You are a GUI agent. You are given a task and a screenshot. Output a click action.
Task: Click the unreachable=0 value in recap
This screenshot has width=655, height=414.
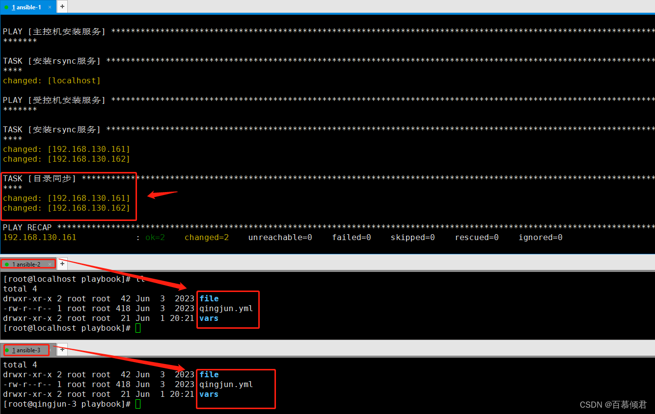point(280,238)
